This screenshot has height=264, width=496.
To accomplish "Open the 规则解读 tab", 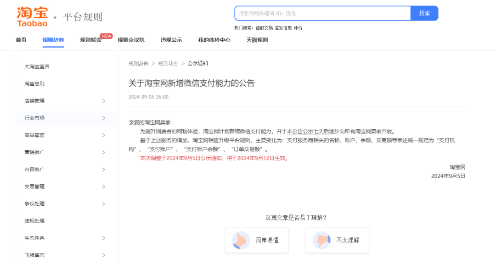I will (x=91, y=40).
